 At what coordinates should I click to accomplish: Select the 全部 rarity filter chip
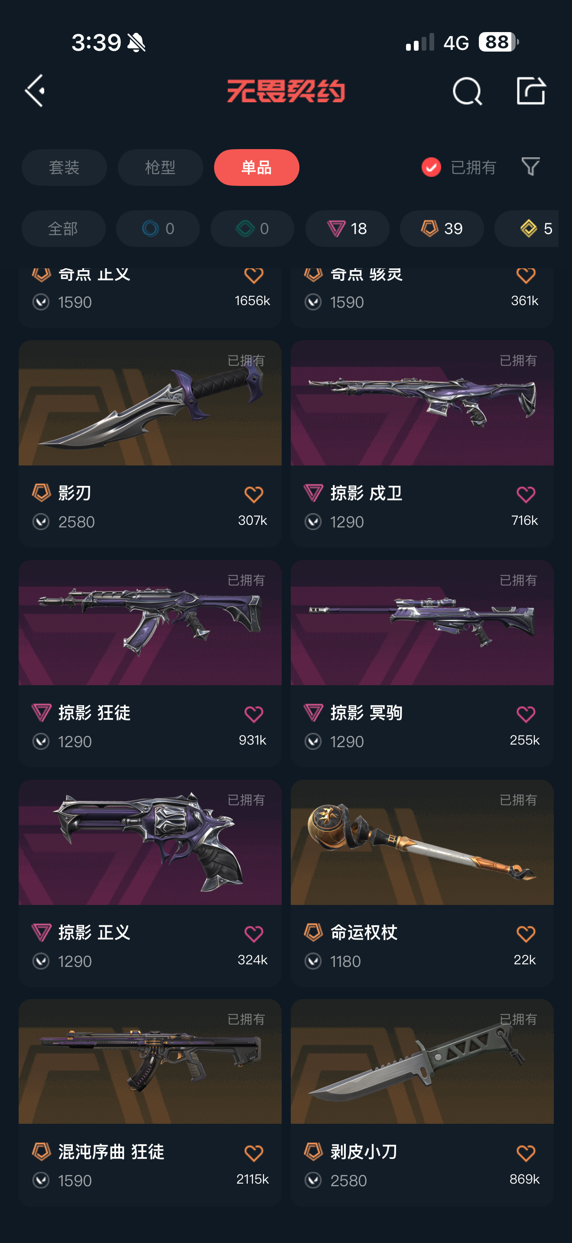click(63, 228)
